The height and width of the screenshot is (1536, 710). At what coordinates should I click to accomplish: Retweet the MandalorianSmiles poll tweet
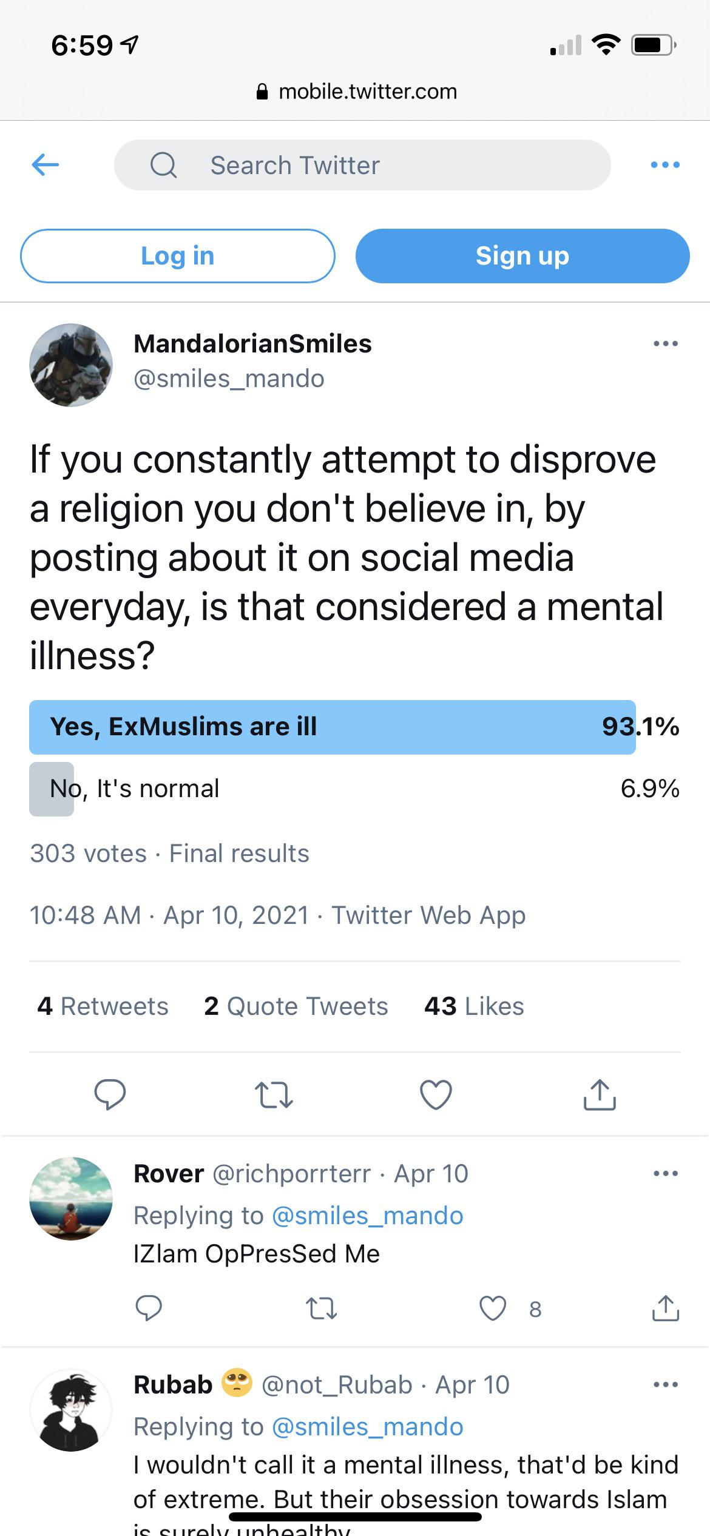(x=273, y=1094)
